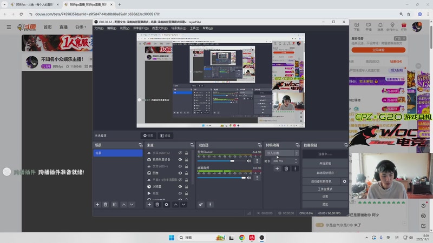Screen dimensions: 433x243
Task: Add a new scene in OBS Scenes panel
Action: (x=97, y=205)
